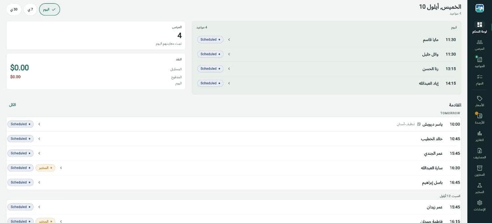The height and width of the screenshot is (223, 492).
Task: Open the النقد cash summary card
Action: (x=96, y=71)
